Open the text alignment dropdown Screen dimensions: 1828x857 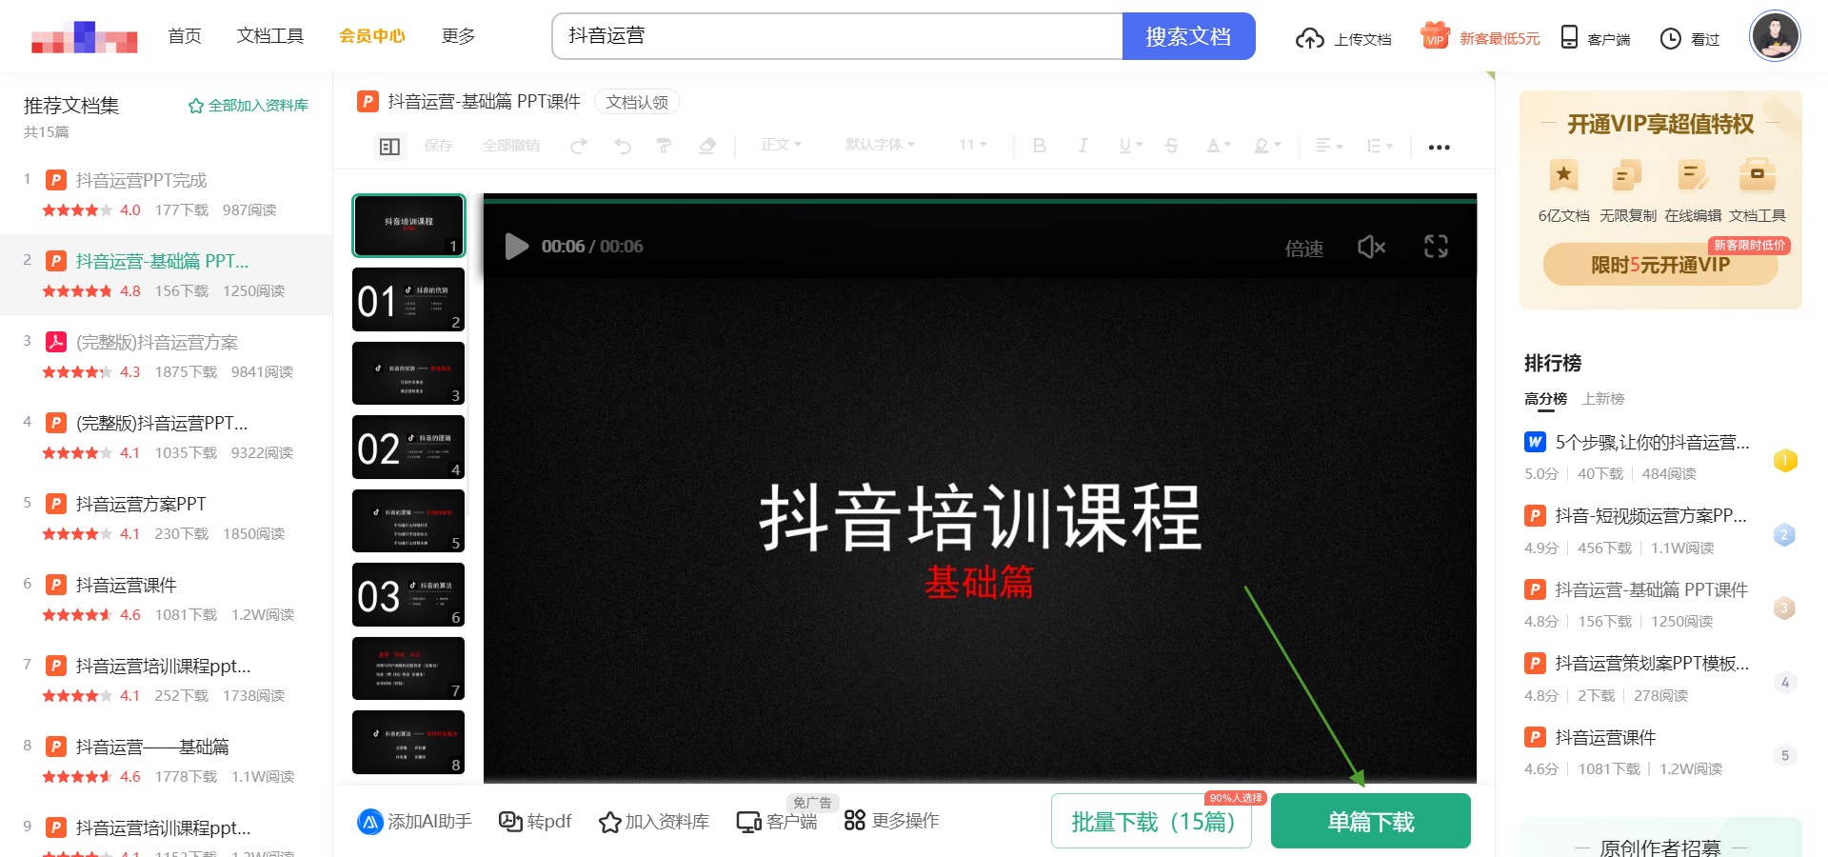(1329, 146)
